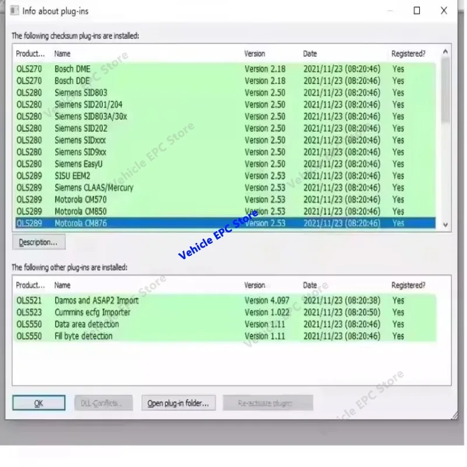
Task: Select the Siemens EasyU row
Action: point(225,164)
